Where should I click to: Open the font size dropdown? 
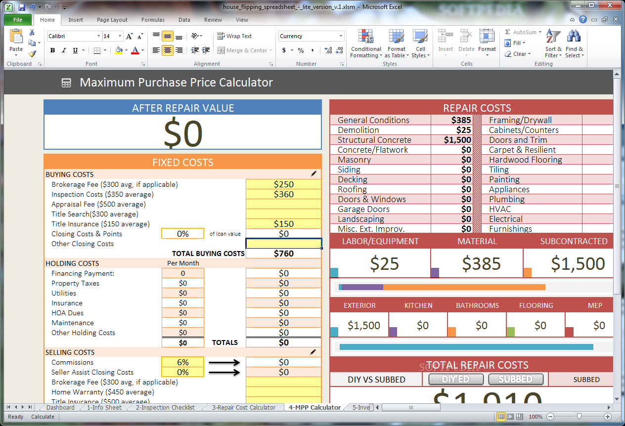click(x=120, y=36)
